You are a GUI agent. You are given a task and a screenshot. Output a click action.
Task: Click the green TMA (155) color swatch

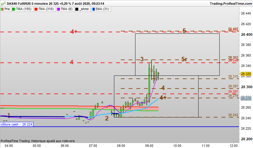(x=14, y=9)
